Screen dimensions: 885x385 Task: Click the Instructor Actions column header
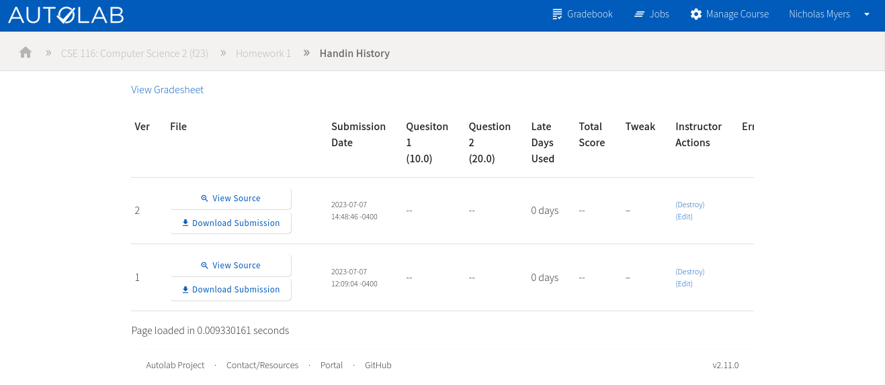point(698,135)
